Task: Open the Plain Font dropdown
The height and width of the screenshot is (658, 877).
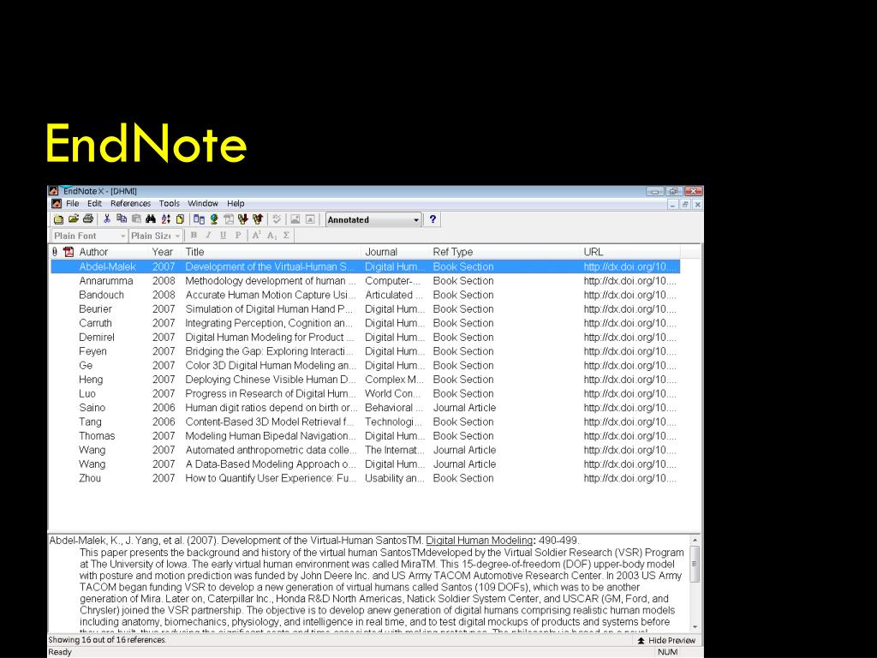Action: tap(89, 236)
